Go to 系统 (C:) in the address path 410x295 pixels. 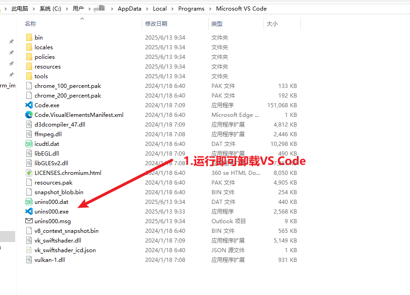click(51, 9)
